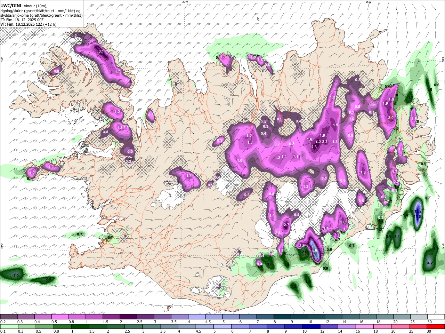The height and width of the screenshot is (334, 445).
Task: Pick the light violet lower swatch at 14
Action: [x=347, y=327]
